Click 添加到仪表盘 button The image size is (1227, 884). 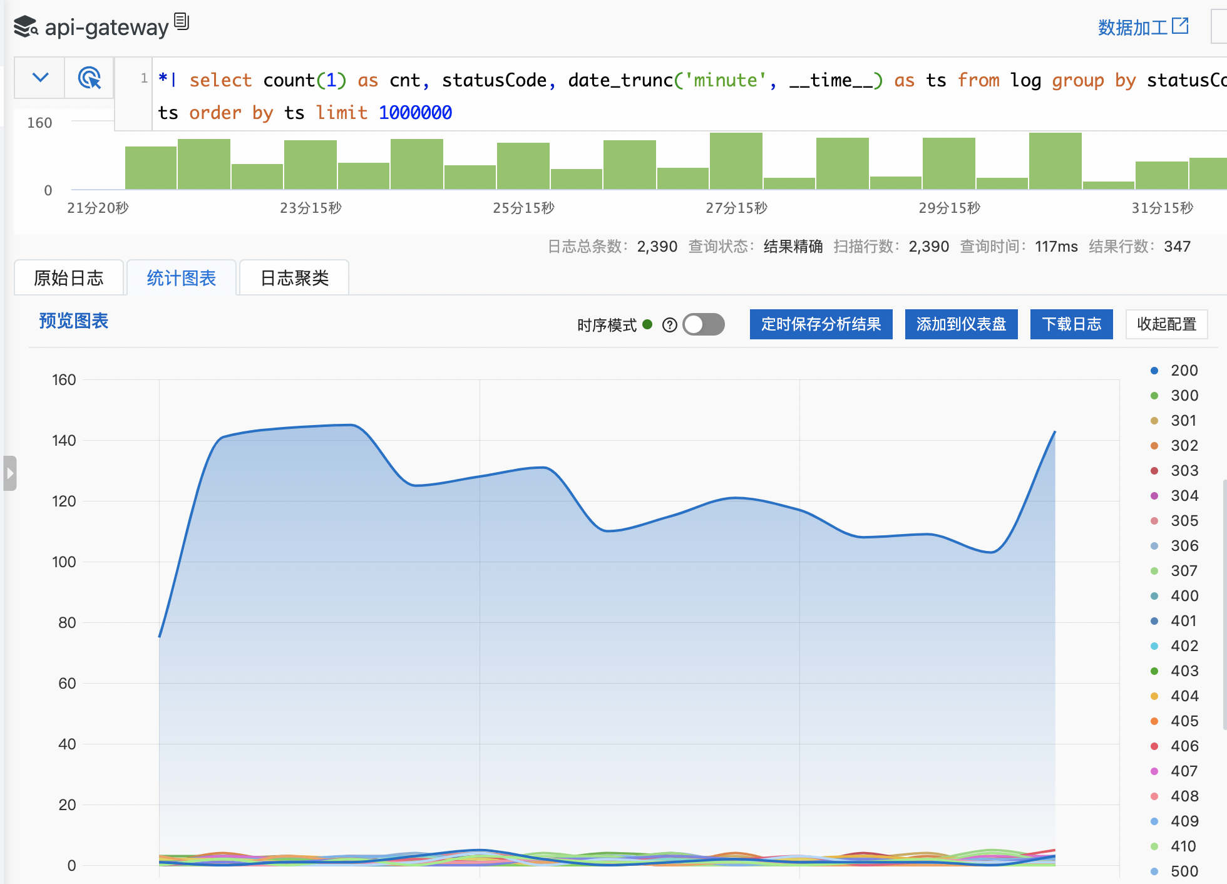(961, 324)
